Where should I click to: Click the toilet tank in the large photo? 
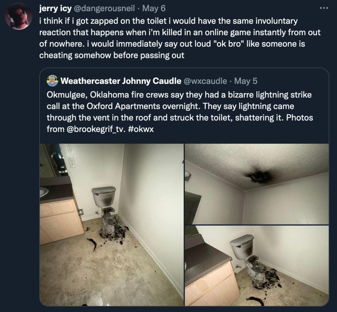click(104, 197)
